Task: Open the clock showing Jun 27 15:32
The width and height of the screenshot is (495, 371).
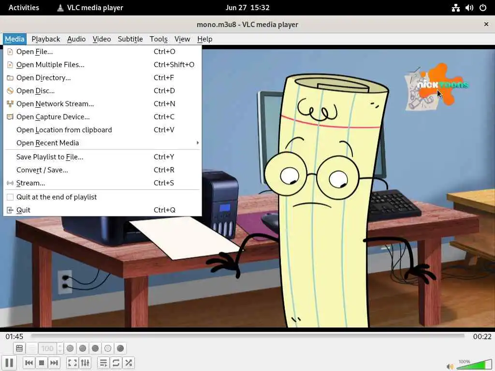Action: pos(247,8)
